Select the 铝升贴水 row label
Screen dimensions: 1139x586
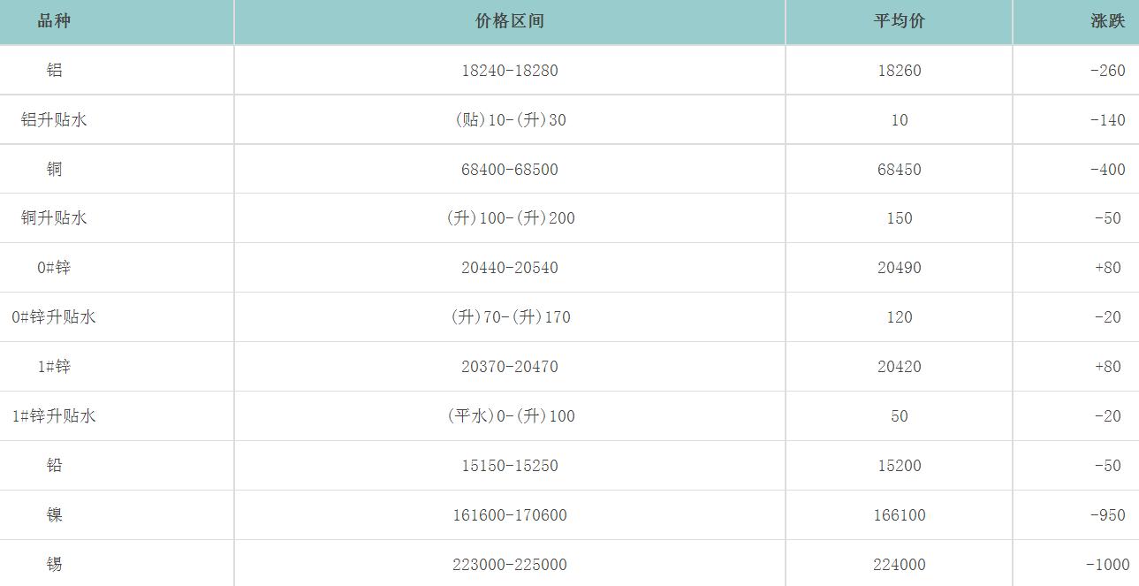54,120
